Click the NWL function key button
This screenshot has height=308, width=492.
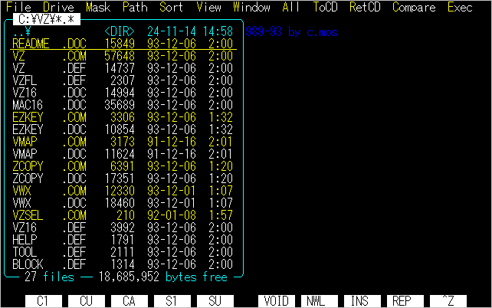[x=320, y=301]
